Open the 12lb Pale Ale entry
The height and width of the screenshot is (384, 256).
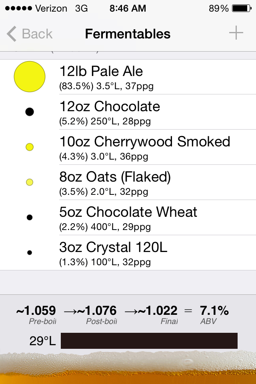128,77
